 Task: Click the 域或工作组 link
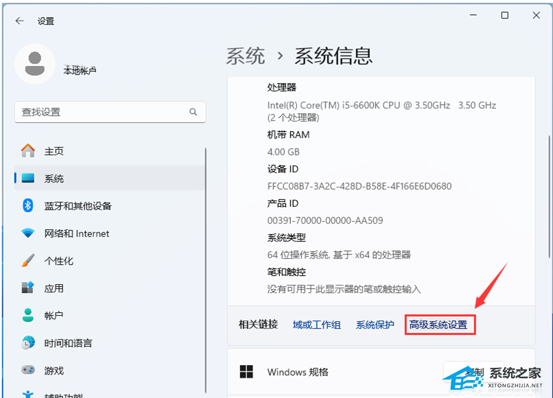pyautogui.click(x=316, y=325)
